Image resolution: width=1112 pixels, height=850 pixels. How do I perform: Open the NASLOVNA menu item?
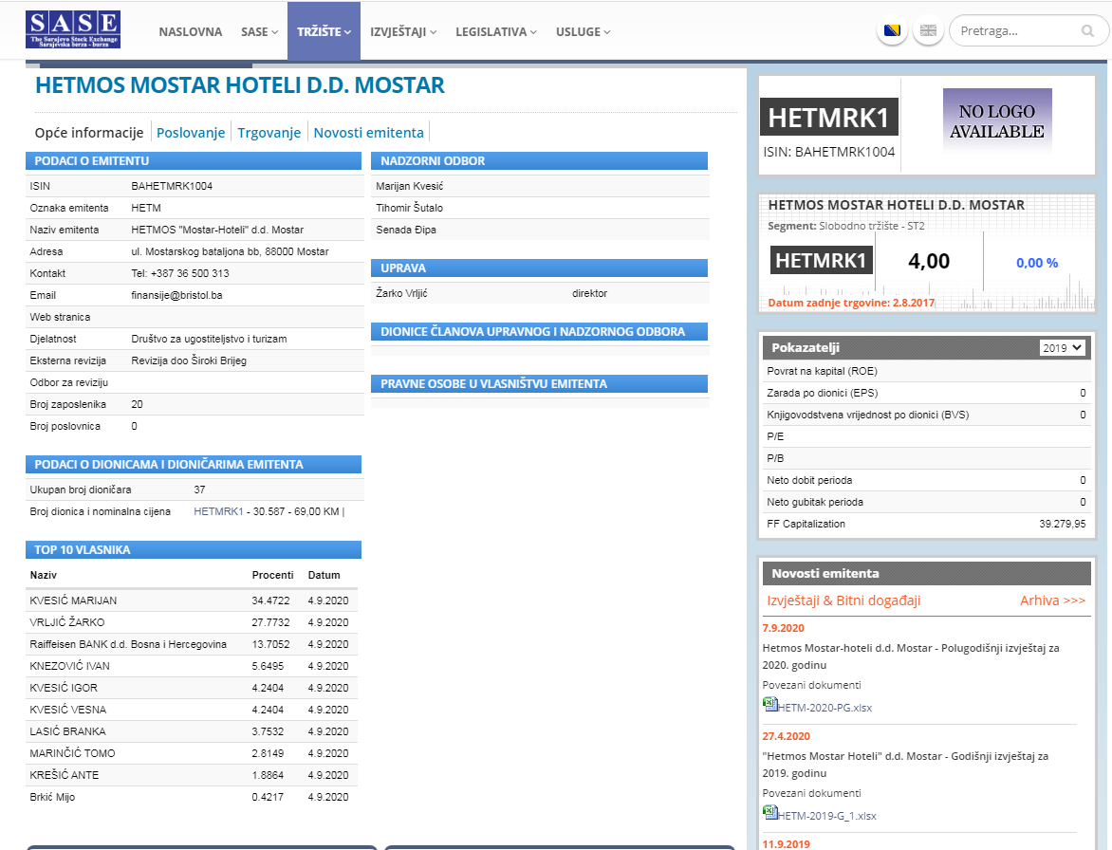click(x=190, y=32)
